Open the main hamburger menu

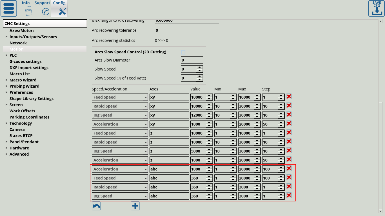pyautogui.click(x=9, y=8)
